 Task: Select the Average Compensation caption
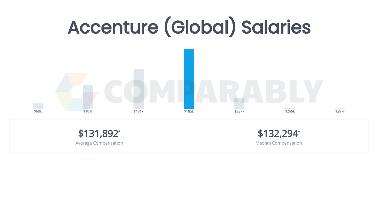coord(99,143)
